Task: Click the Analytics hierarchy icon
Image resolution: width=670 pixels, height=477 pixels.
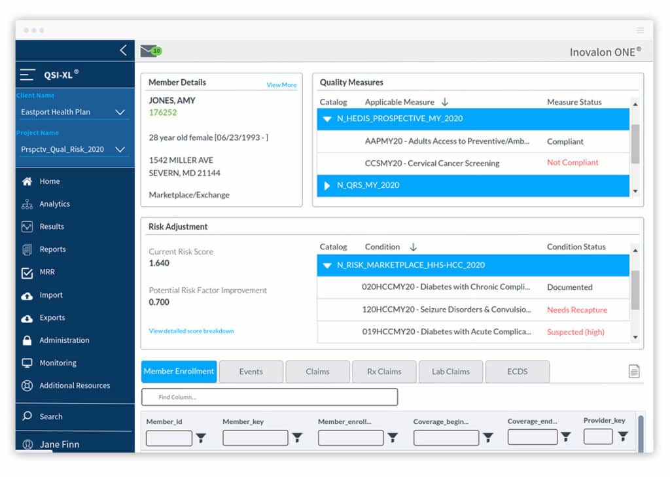Action: 27,204
